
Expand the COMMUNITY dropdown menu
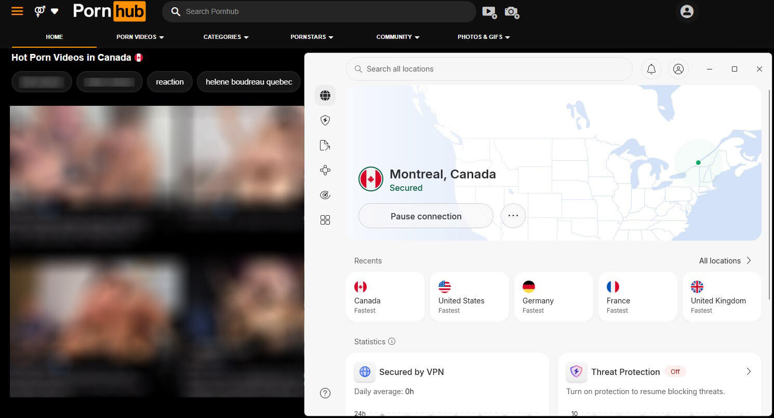pos(397,37)
